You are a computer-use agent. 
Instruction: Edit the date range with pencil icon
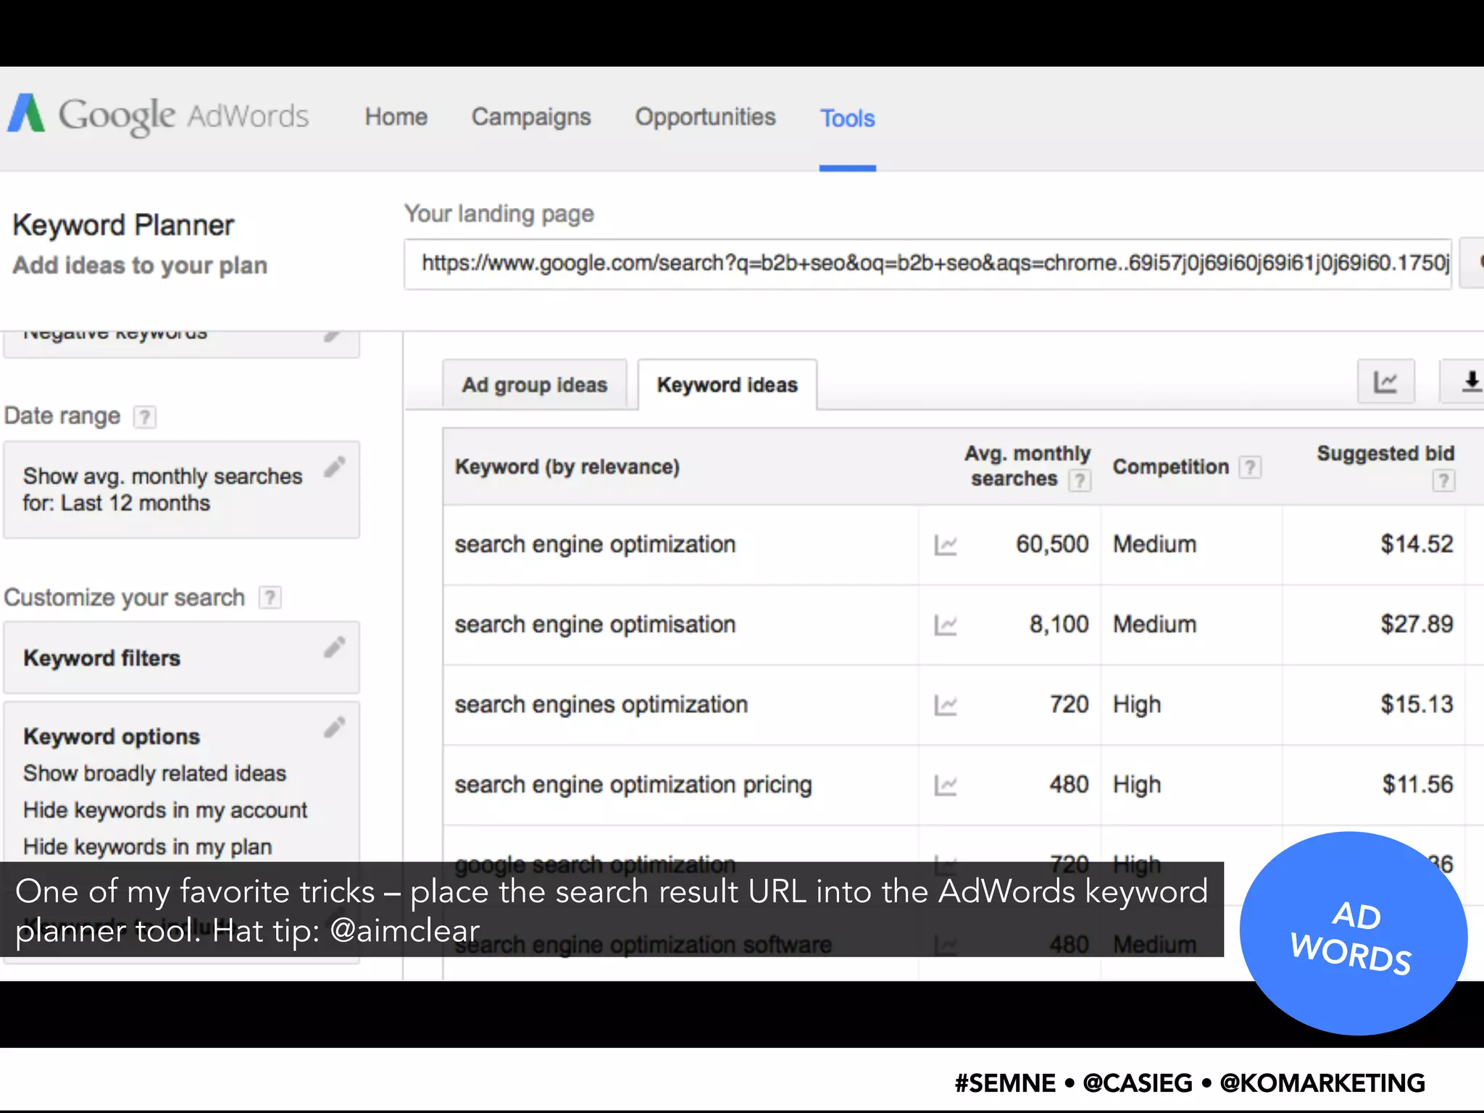[x=334, y=467]
